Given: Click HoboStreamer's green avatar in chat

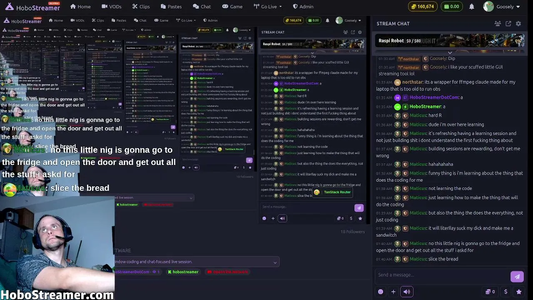Looking at the screenshot, I should (397, 107).
